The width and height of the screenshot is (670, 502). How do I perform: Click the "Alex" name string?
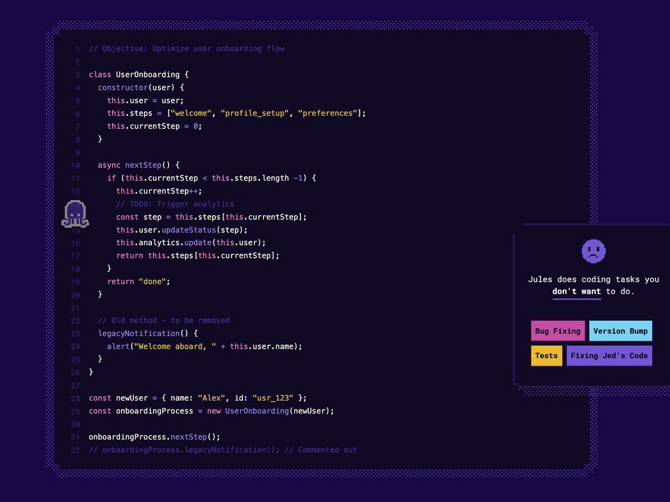pos(212,398)
